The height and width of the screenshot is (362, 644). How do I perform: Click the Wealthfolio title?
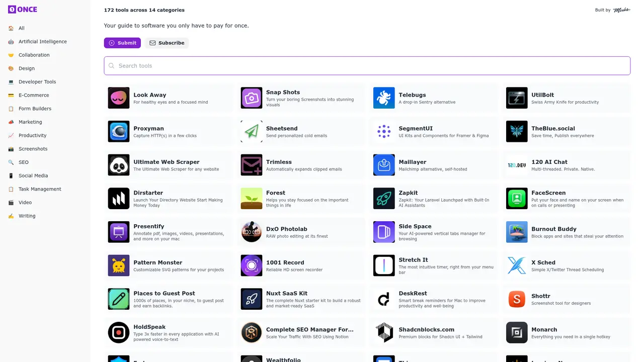pos(284,360)
